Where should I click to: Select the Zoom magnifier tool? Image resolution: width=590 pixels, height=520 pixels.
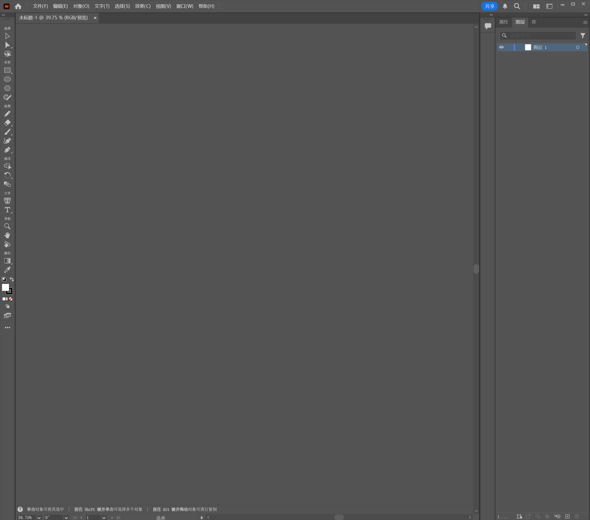[7, 226]
